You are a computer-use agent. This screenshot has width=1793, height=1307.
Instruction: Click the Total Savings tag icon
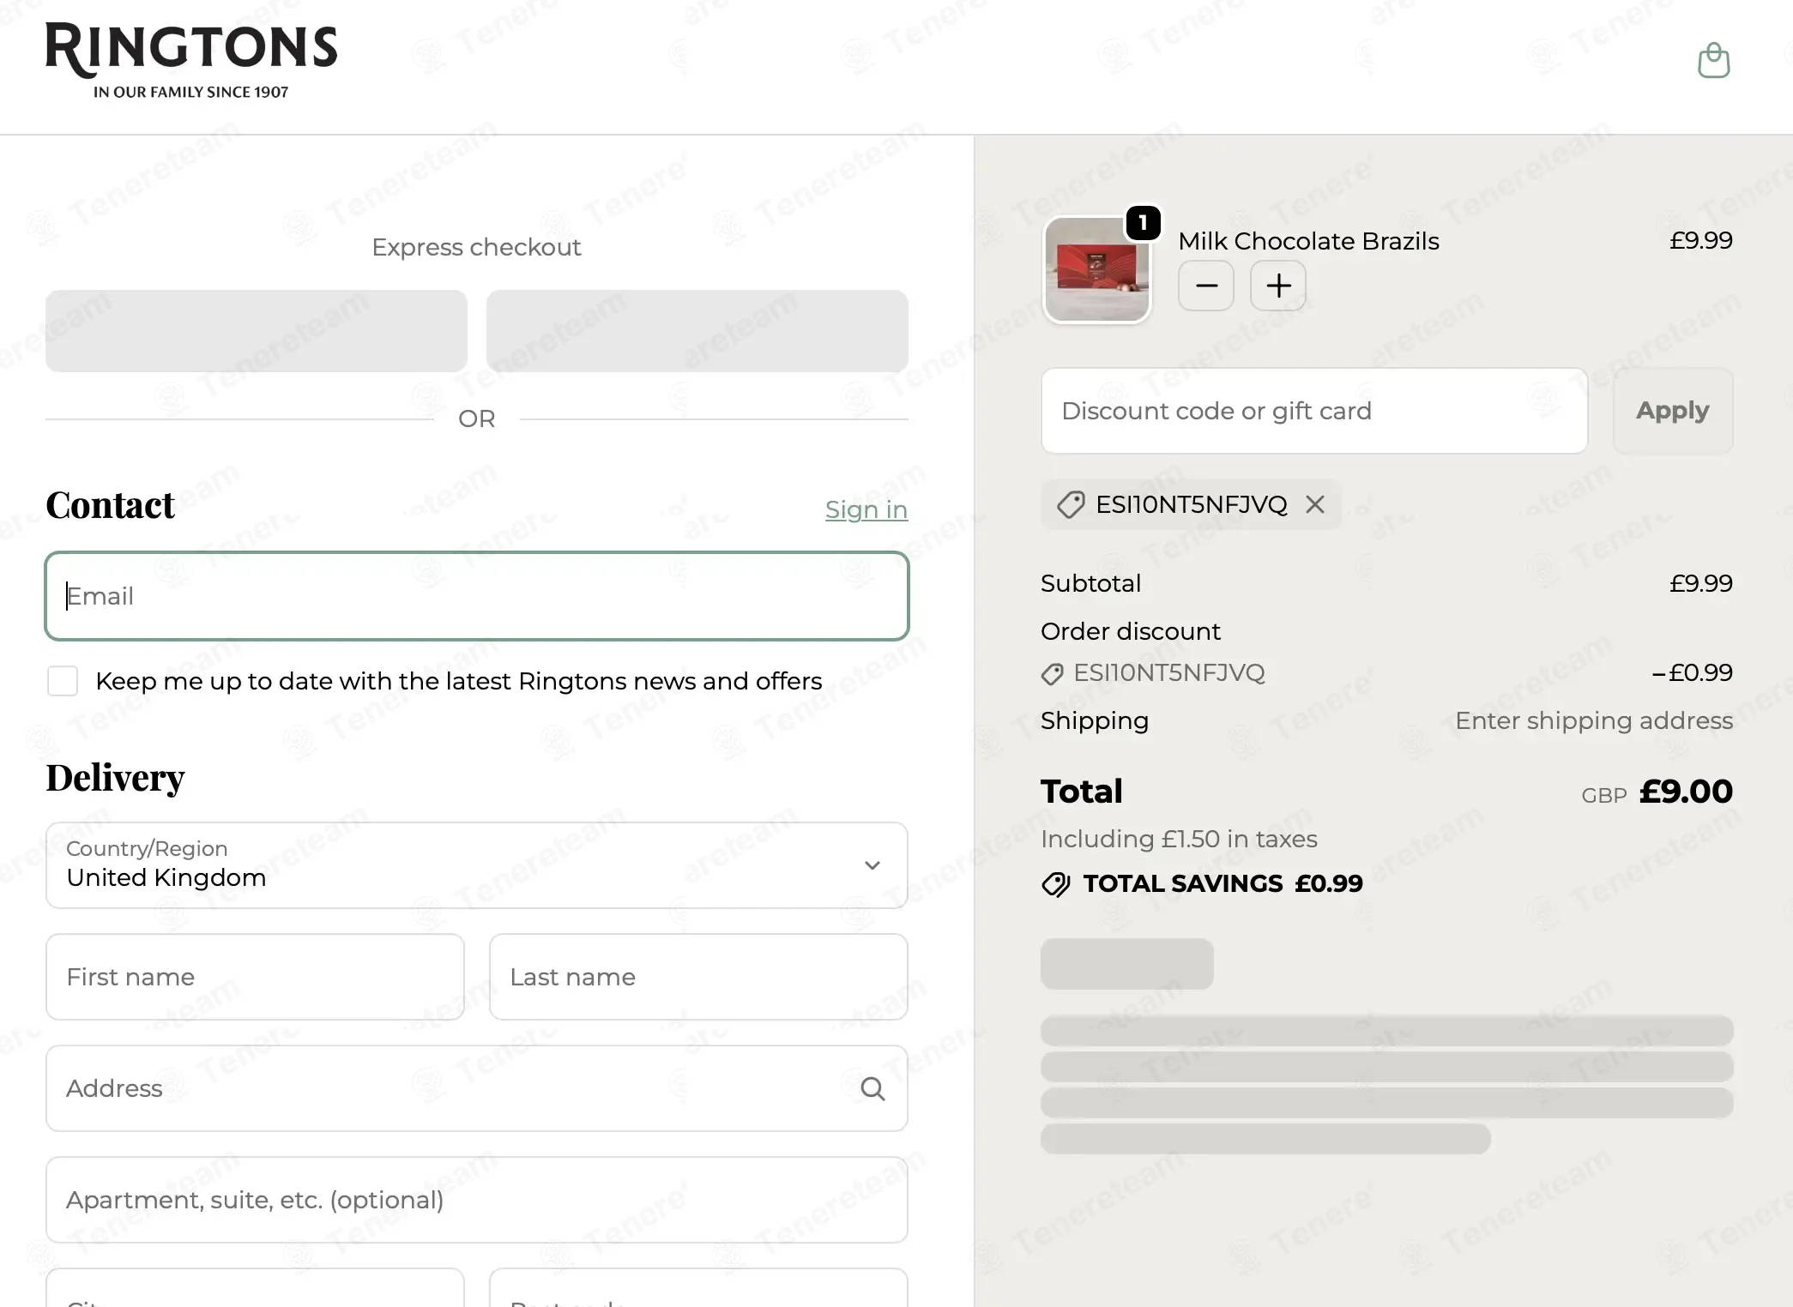pos(1055,883)
